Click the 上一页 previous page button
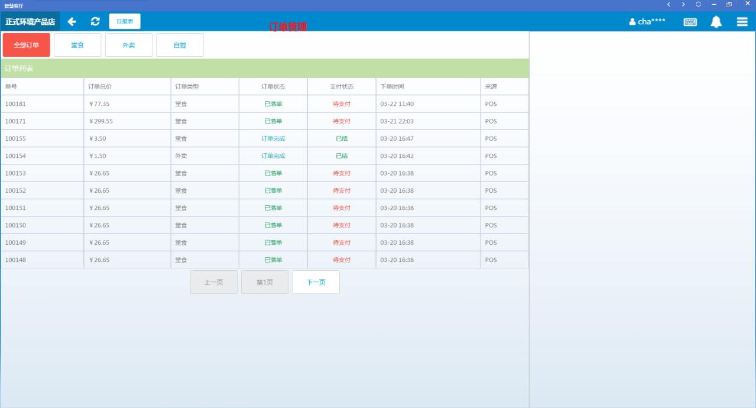 [213, 282]
